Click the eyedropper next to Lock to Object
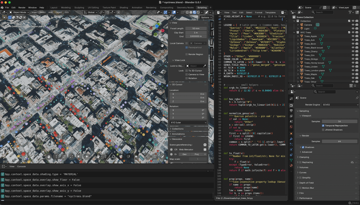Screen dimensions: 360x205 click(205, 66)
